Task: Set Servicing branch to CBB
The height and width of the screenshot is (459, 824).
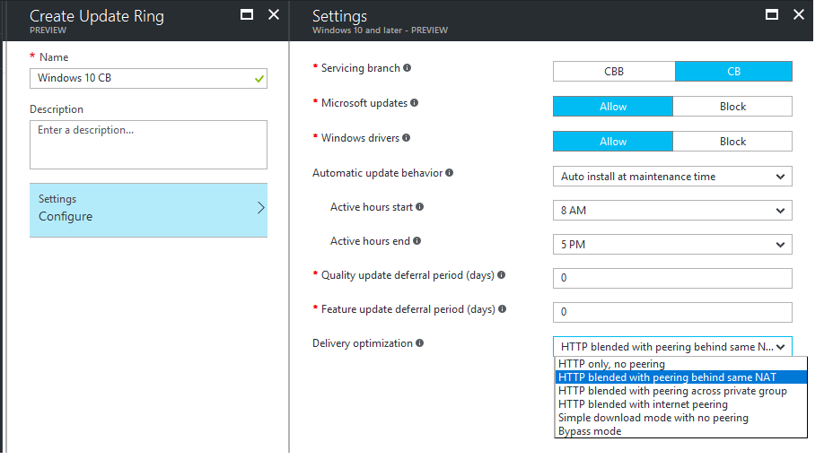Action: 614,72
